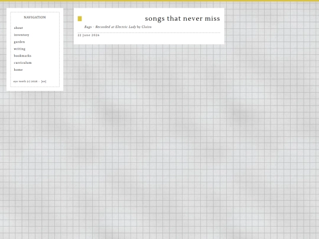
Task: Go to the inventory page
Action: tap(21, 35)
